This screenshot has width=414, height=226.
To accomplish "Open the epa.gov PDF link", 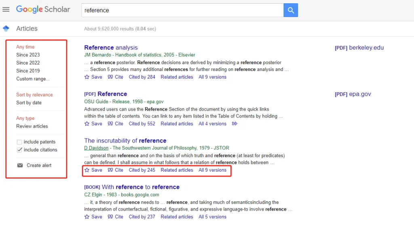I will pos(353,94).
